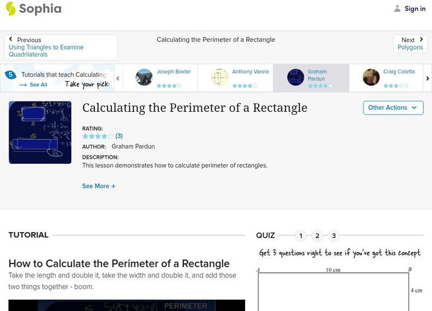Click the Sign in user icon
432x311 pixels.
[x=397, y=9]
